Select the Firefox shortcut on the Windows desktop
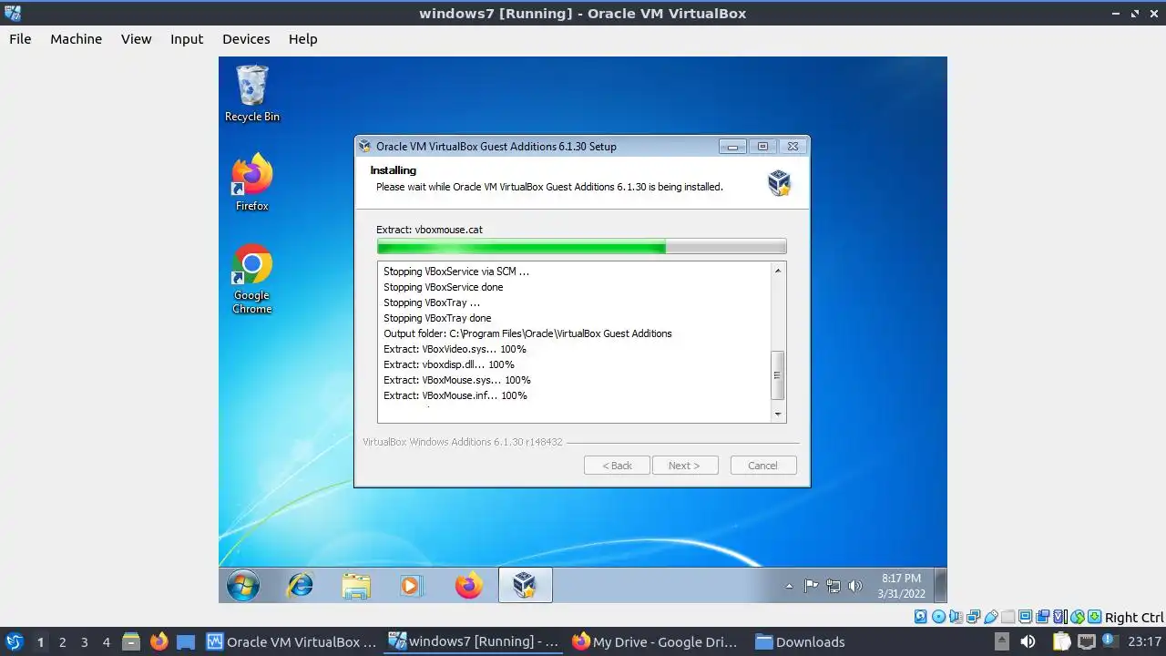 coord(252,182)
